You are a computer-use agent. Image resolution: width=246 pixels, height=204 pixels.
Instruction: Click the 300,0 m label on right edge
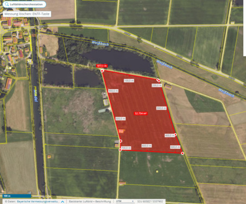coord(161,108)
